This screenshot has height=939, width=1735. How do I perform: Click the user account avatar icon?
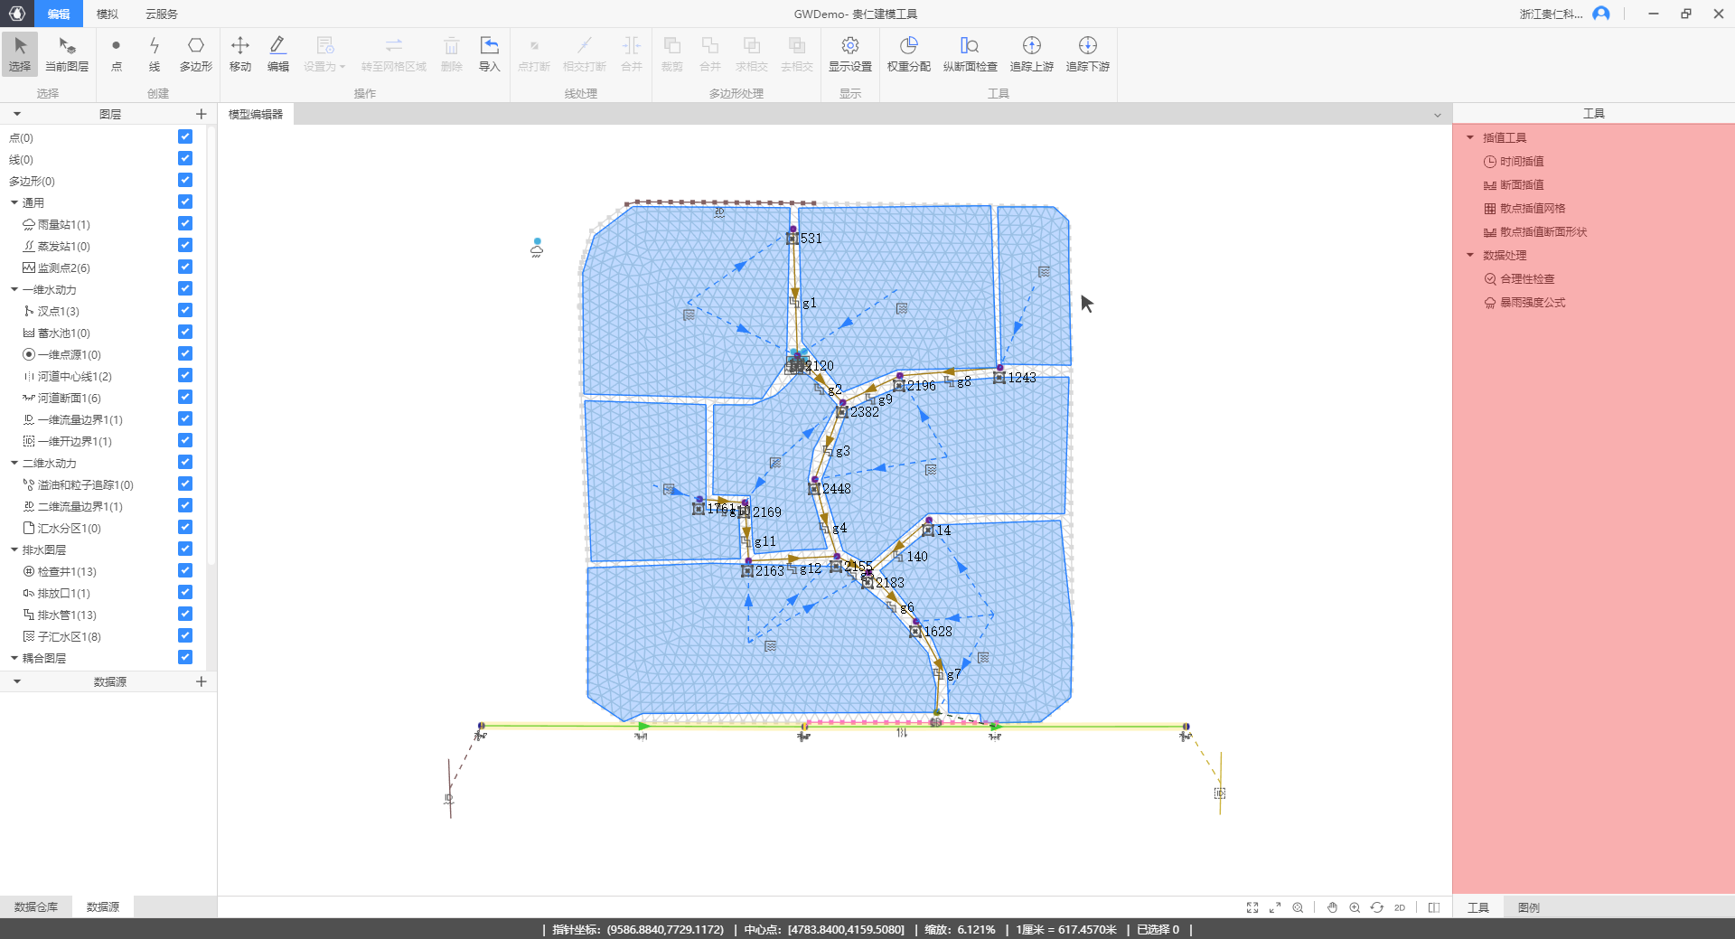1601,14
